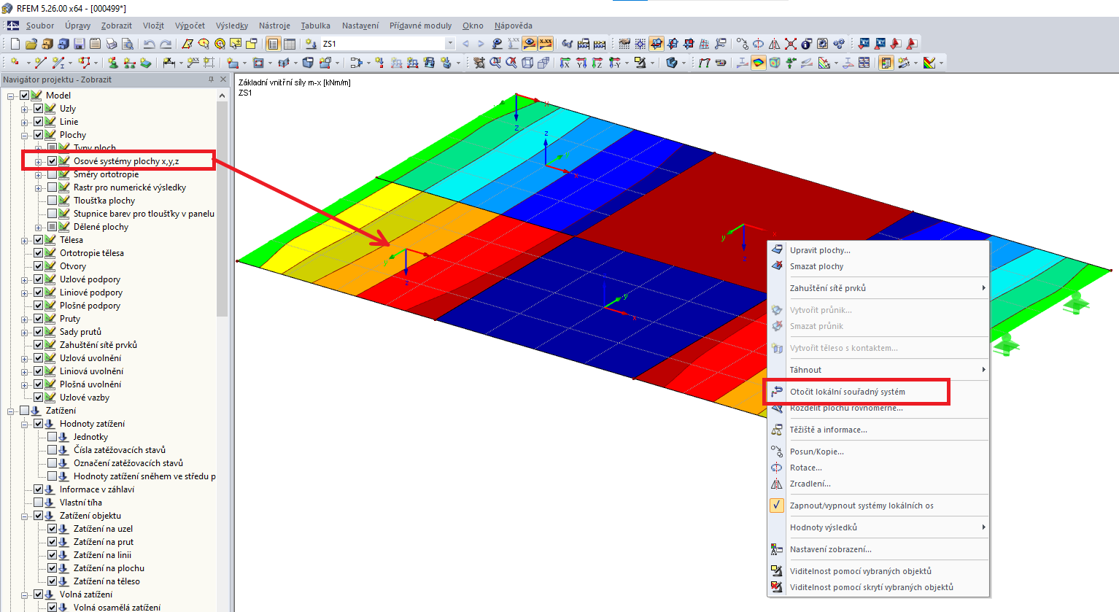Toggle show results eye icon
Image resolution: width=1119 pixels, height=612 pixels.
(529, 44)
